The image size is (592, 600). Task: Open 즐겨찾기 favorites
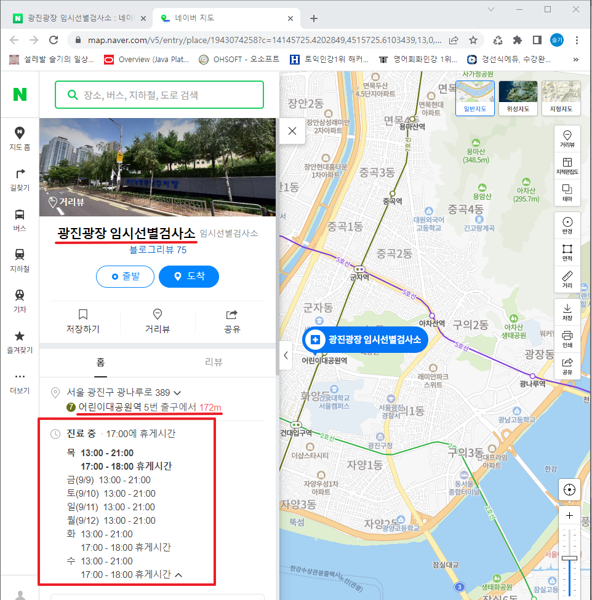[20, 342]
